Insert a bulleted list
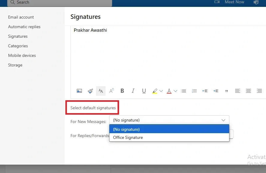The width and height of the screenshot is (266, 173). (x=184, y=91)
